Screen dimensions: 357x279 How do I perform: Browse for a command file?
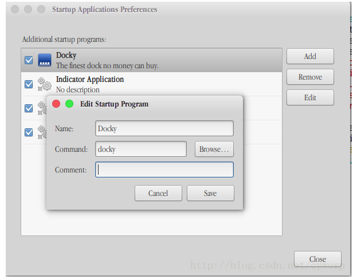[214, 149]
